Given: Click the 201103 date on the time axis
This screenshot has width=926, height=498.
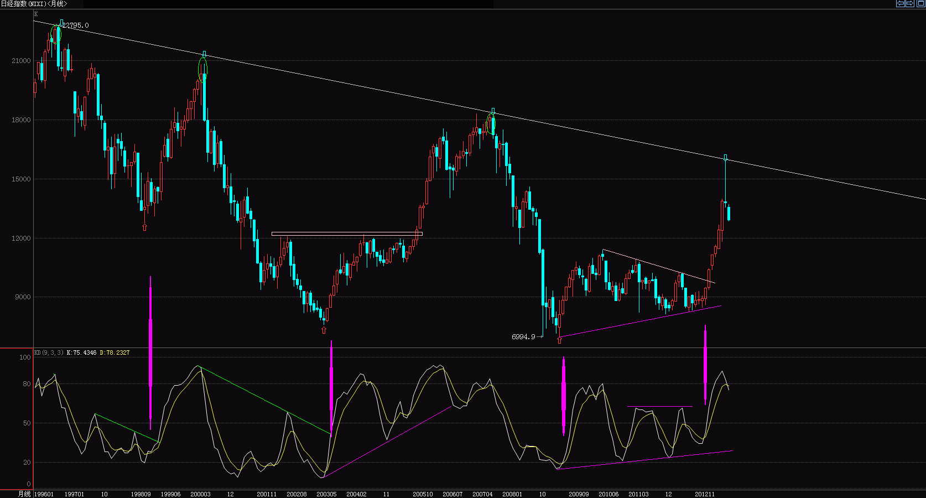Looking at the screenshot, I should tap(639, 494).
